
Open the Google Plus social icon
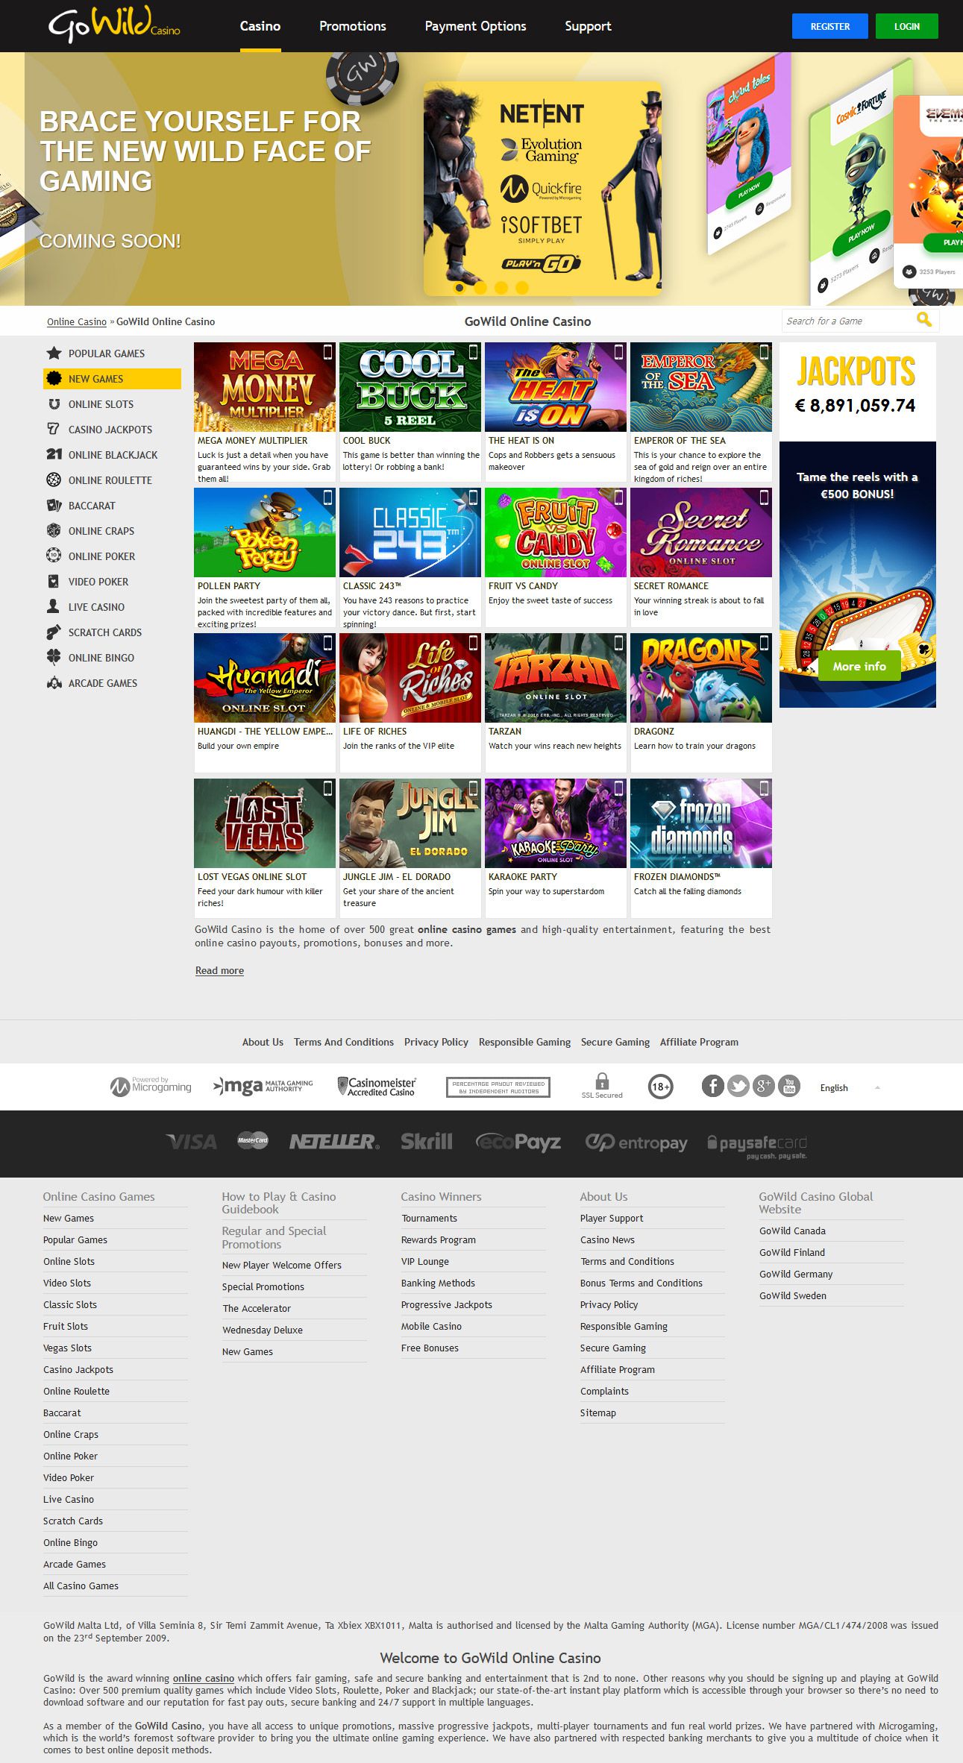coord(764,1086)
